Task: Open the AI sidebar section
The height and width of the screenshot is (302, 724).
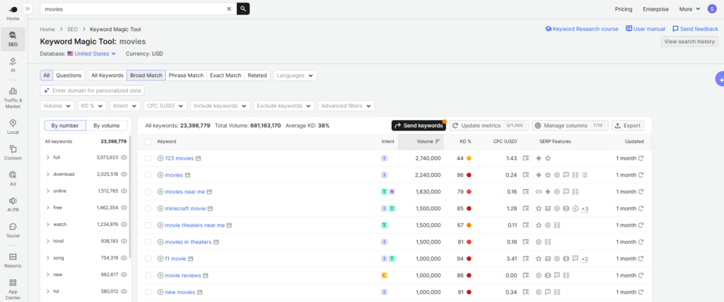Action: pos(13,64)
